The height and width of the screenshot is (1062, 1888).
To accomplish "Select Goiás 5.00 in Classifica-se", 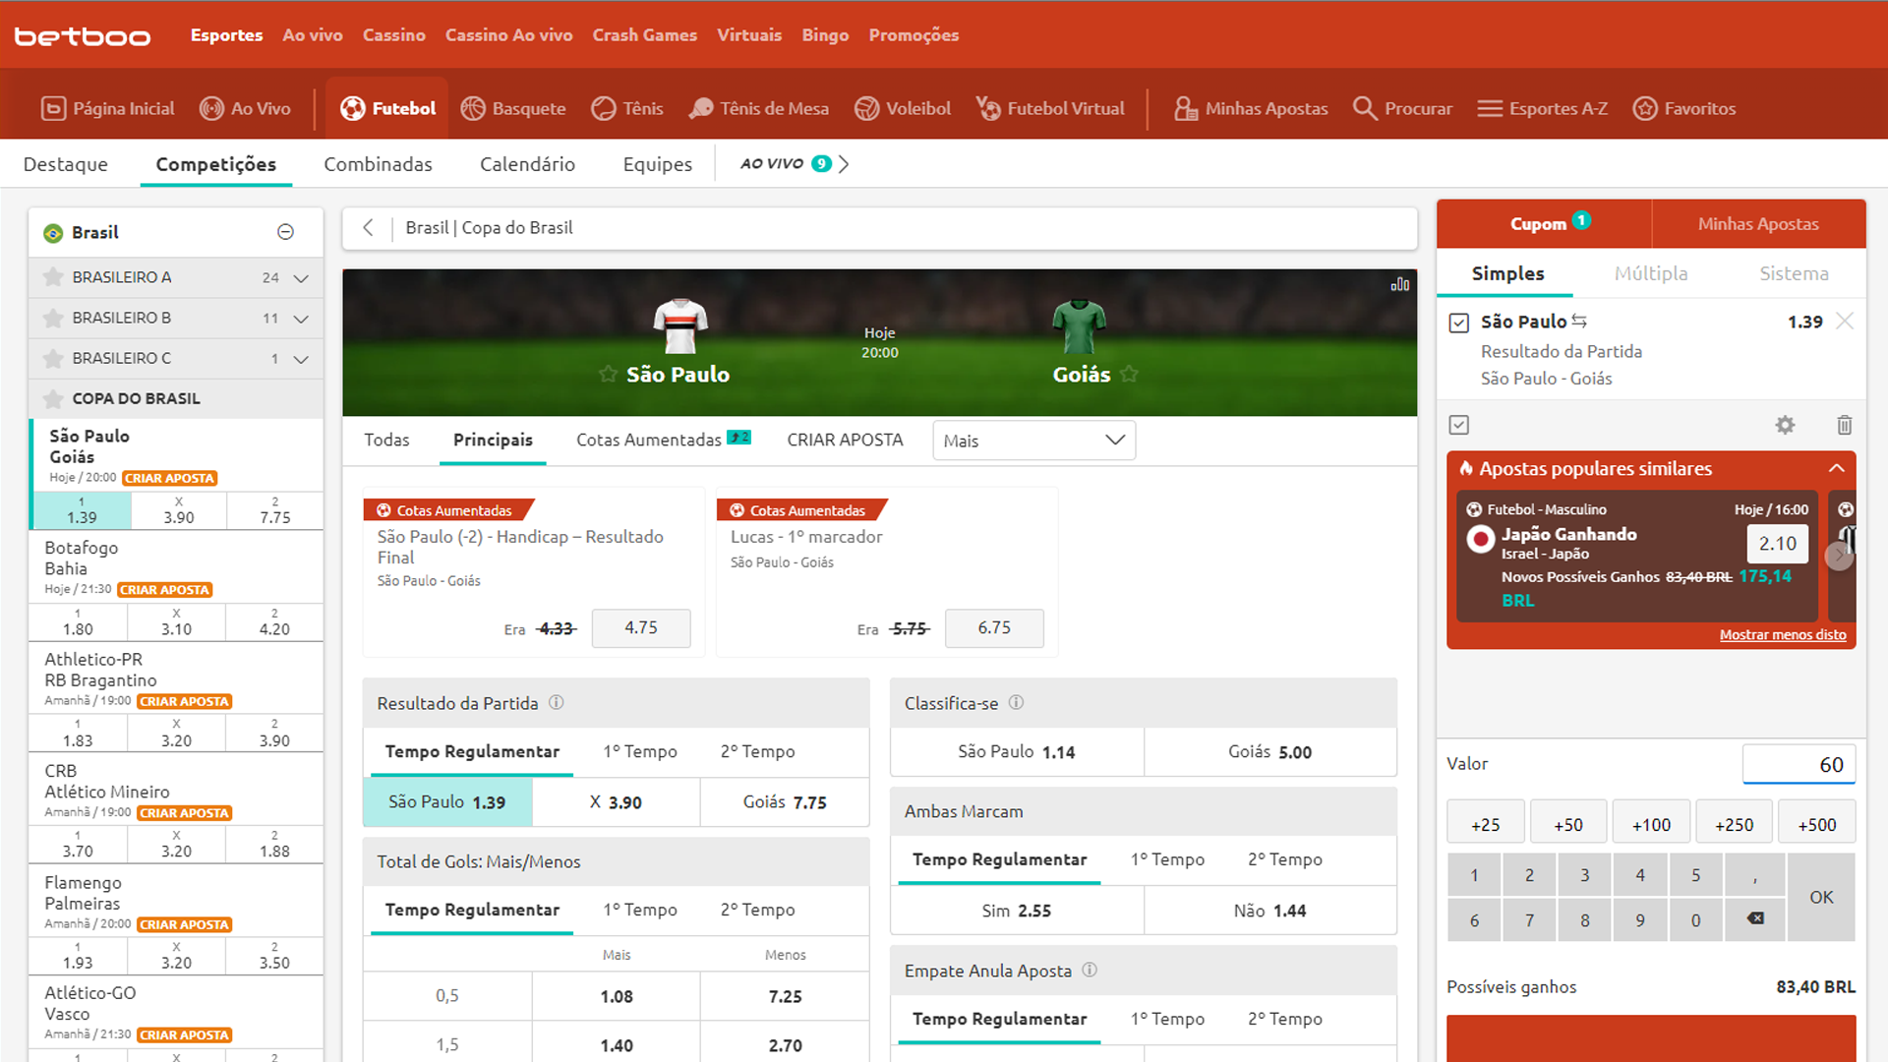I will pos(1269,752).
